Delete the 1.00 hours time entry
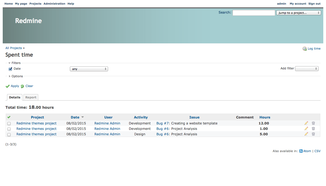Image resolution: width=326 pixels, height=186 pixels. point(313,129)
